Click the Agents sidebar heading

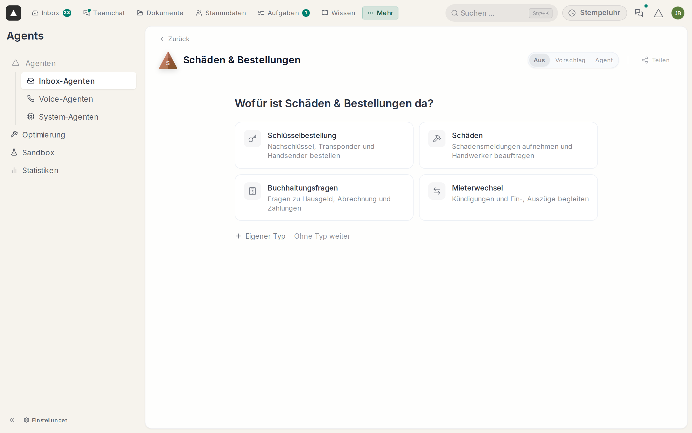click(25, 35)
